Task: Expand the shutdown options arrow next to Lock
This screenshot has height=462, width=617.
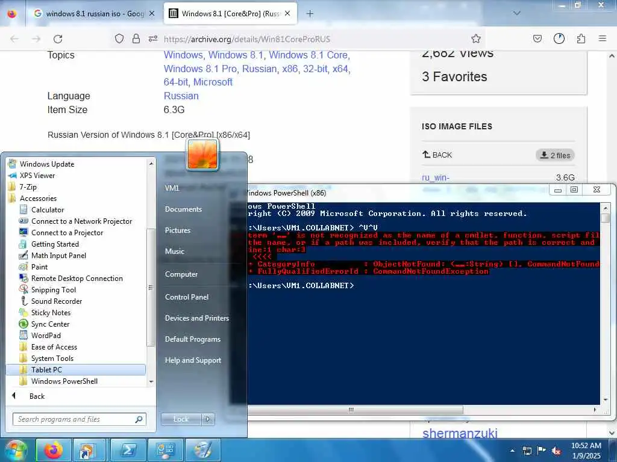Action: pyautogui.click(x=208, y=419)
